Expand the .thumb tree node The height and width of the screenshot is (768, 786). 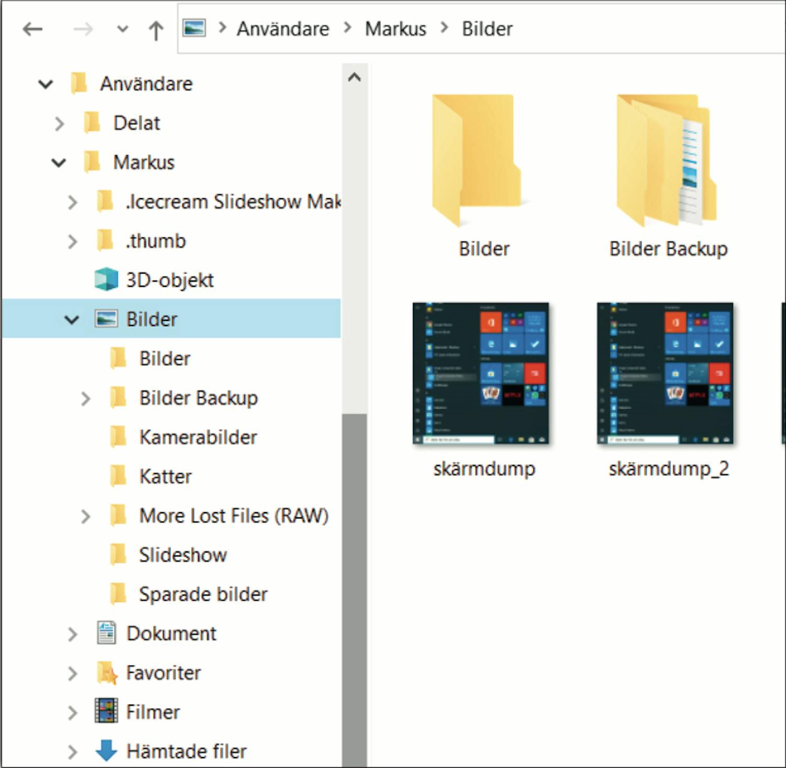[73, 242]
